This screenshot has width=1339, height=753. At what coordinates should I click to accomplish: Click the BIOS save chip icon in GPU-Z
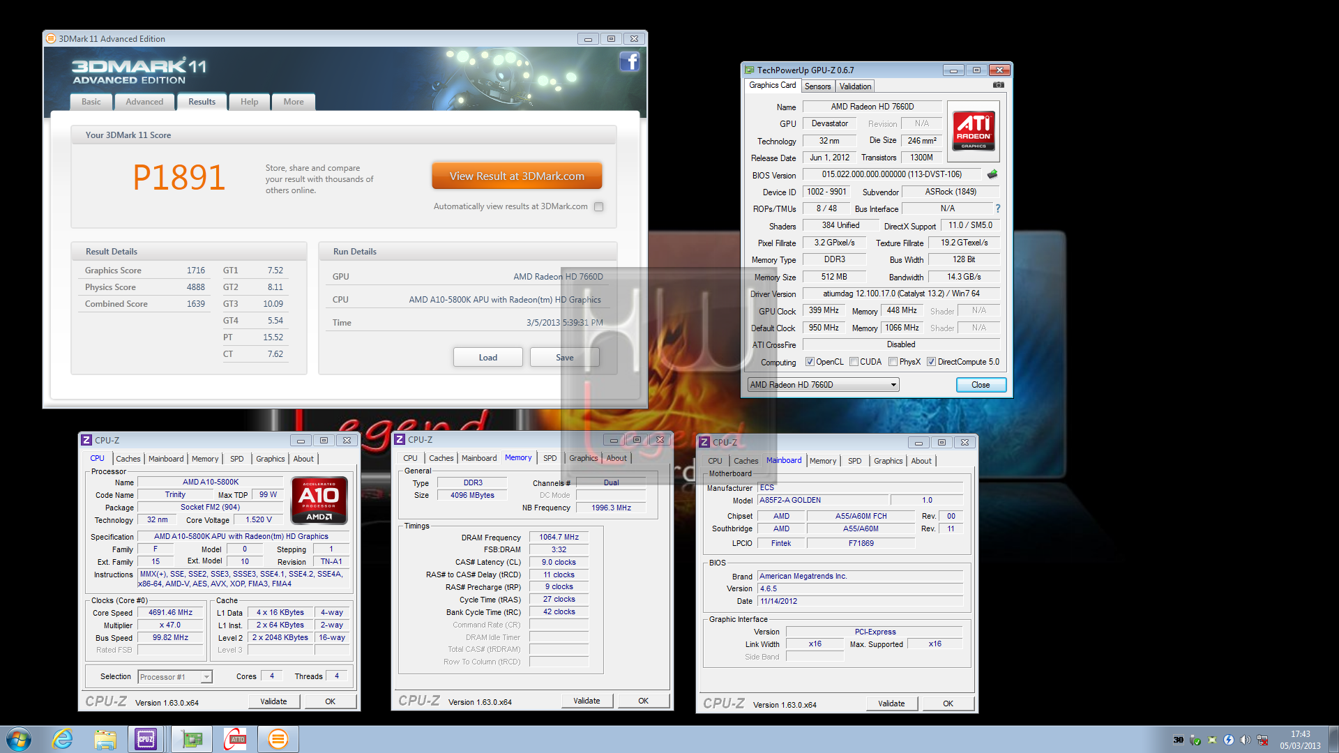[992, 174]
